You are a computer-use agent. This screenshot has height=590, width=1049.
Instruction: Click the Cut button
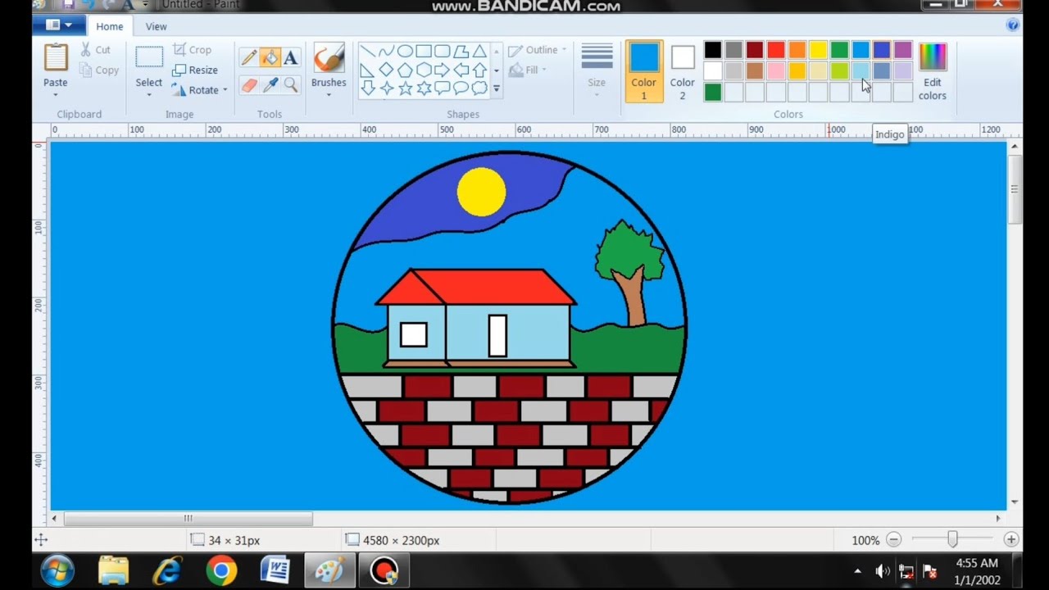coord(95,50)
